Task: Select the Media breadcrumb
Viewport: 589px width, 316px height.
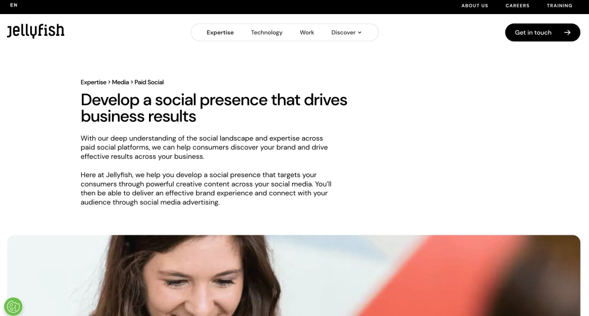Action: point(120,82)
